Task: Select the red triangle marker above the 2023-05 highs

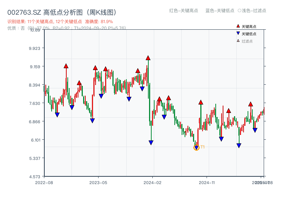Action: pyautogui.click(x=94, y=67)
